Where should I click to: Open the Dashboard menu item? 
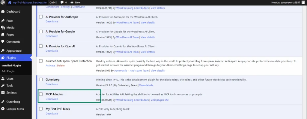[x=13, y=12]
